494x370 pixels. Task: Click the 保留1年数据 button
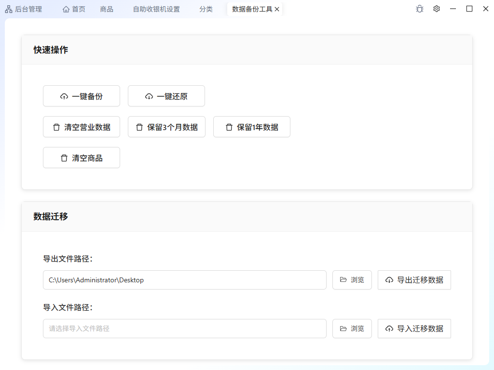pyautogui.click(x=251, y=127)
